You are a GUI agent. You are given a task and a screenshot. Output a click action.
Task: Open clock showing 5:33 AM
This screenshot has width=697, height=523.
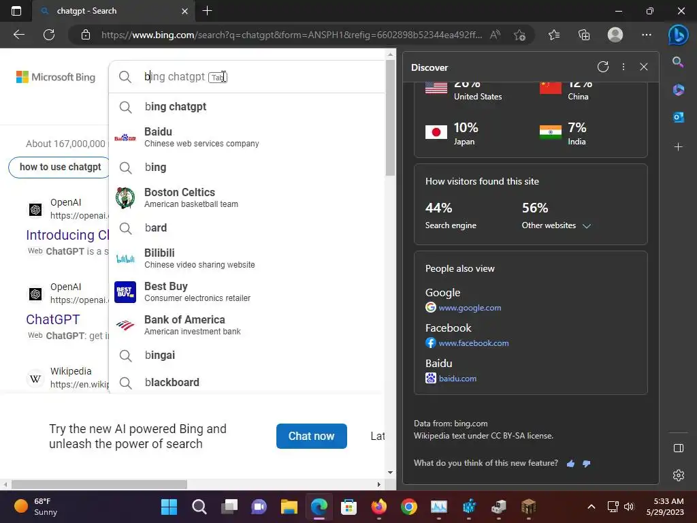666,507
